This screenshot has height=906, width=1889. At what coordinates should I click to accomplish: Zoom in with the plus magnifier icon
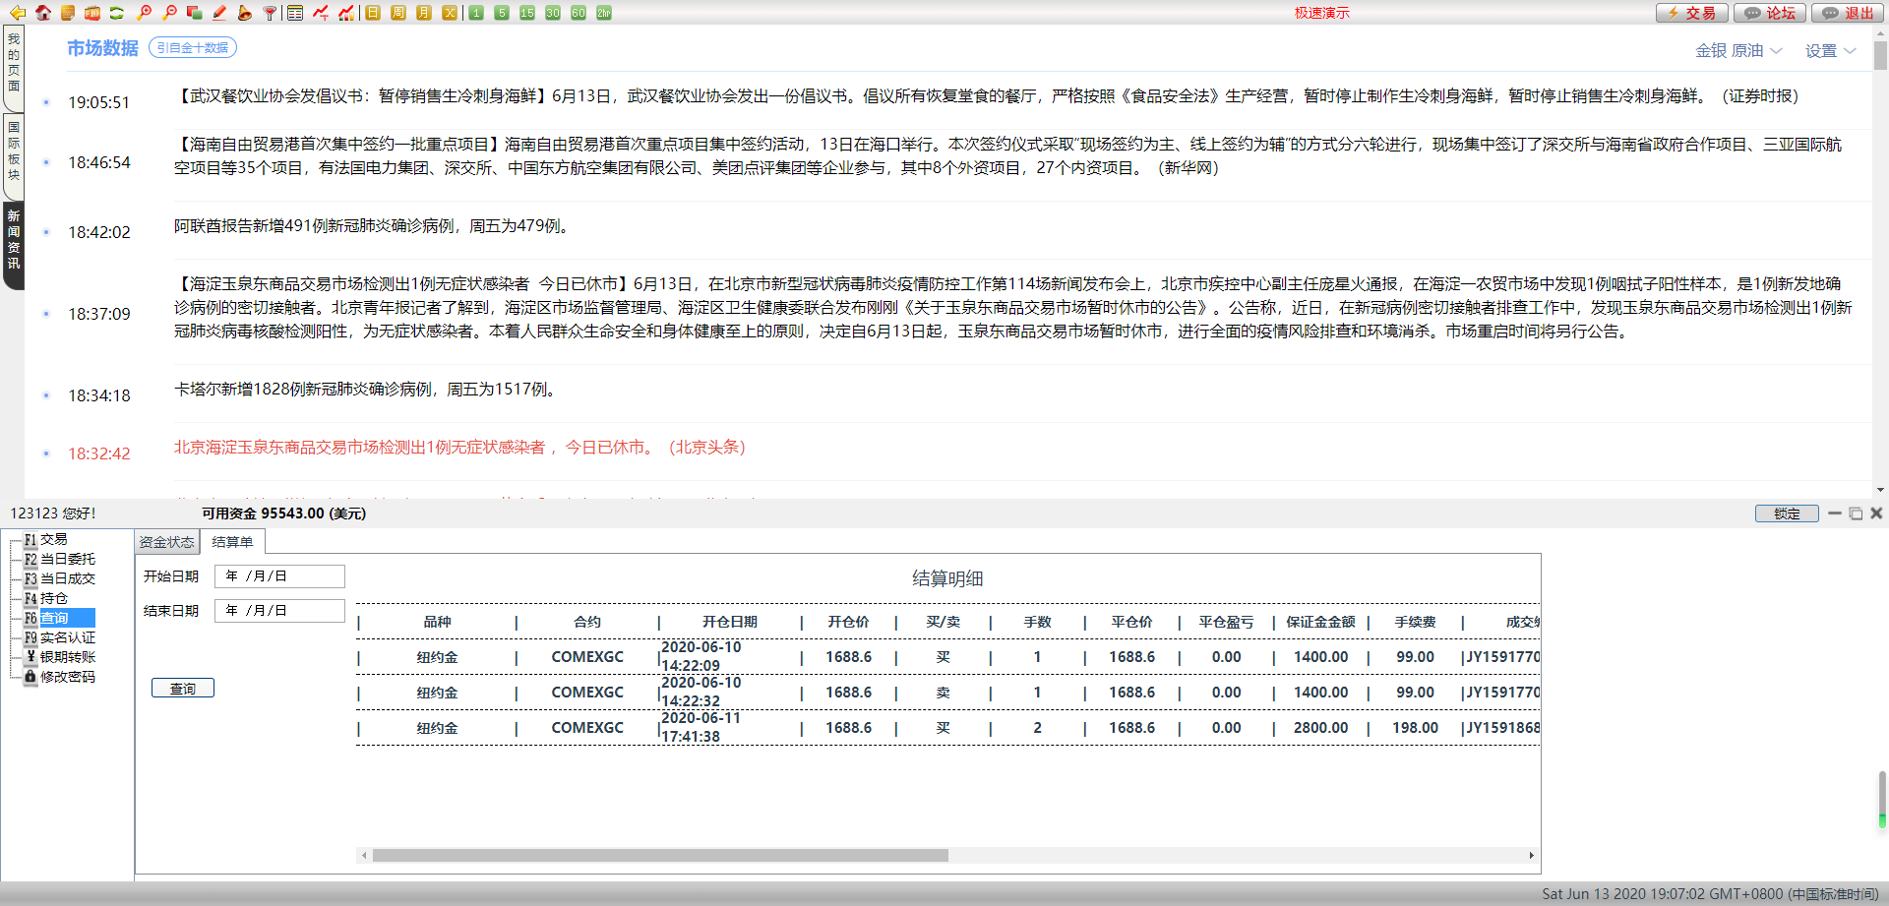[144, 13]
